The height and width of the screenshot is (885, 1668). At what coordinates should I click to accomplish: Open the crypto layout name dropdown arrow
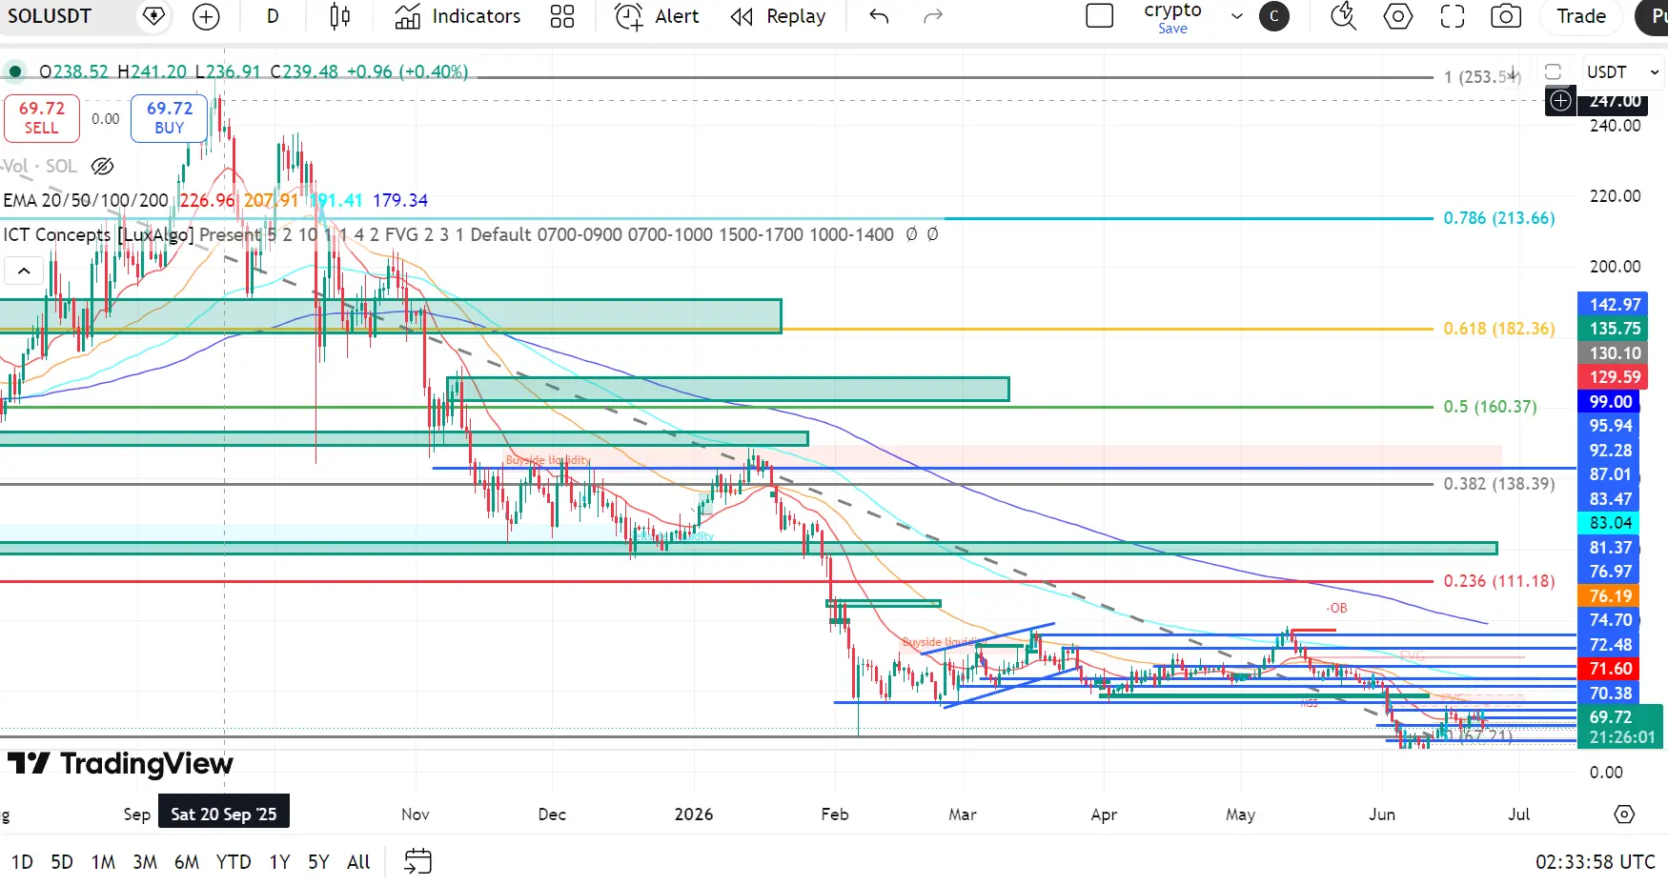click(1237, 16)
